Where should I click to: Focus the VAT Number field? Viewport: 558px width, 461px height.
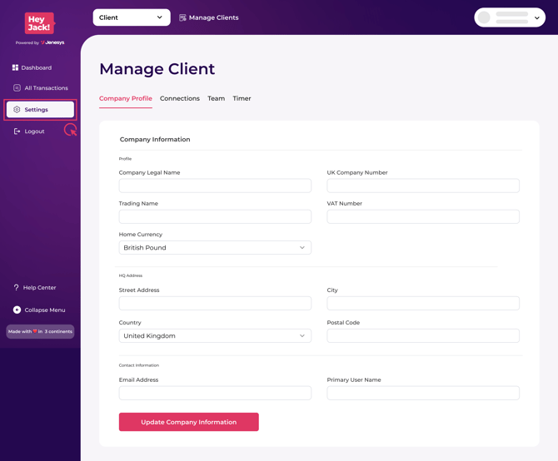point(423,216)
